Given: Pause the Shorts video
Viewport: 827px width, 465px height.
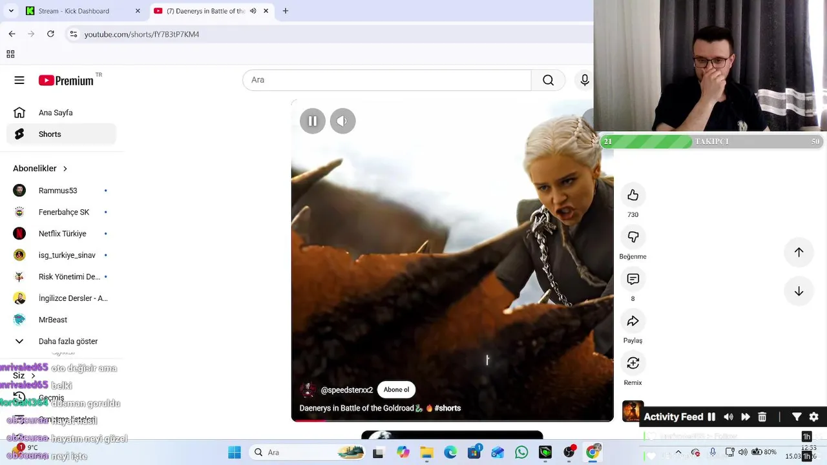Looking at the screenshot, I should click(313, 121).
